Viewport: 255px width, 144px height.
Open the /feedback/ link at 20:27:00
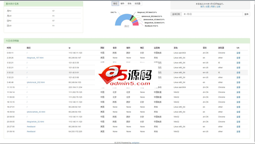tap(31, 126)
